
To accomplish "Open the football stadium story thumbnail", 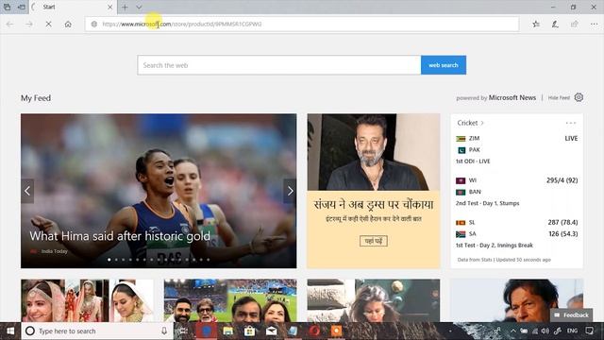I will (x=230, y=300).
